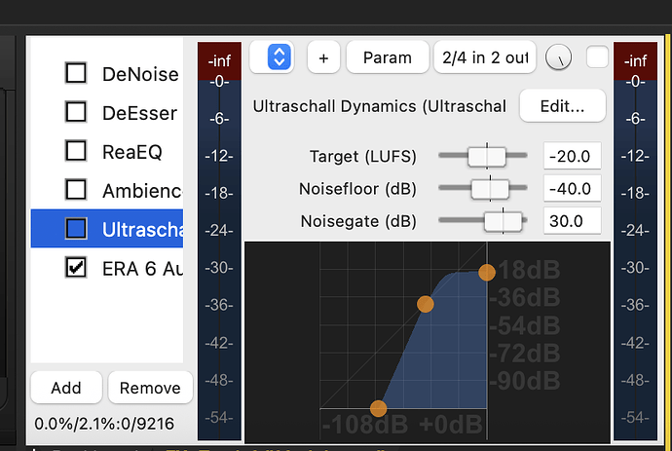Enable the DeNoise effect checkbox
672x451 pixels.
click(x=76, y=73)
